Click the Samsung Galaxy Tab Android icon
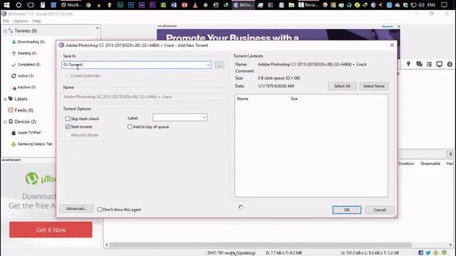Viewport: 456px width, 256px height. (x=14, y=144)
